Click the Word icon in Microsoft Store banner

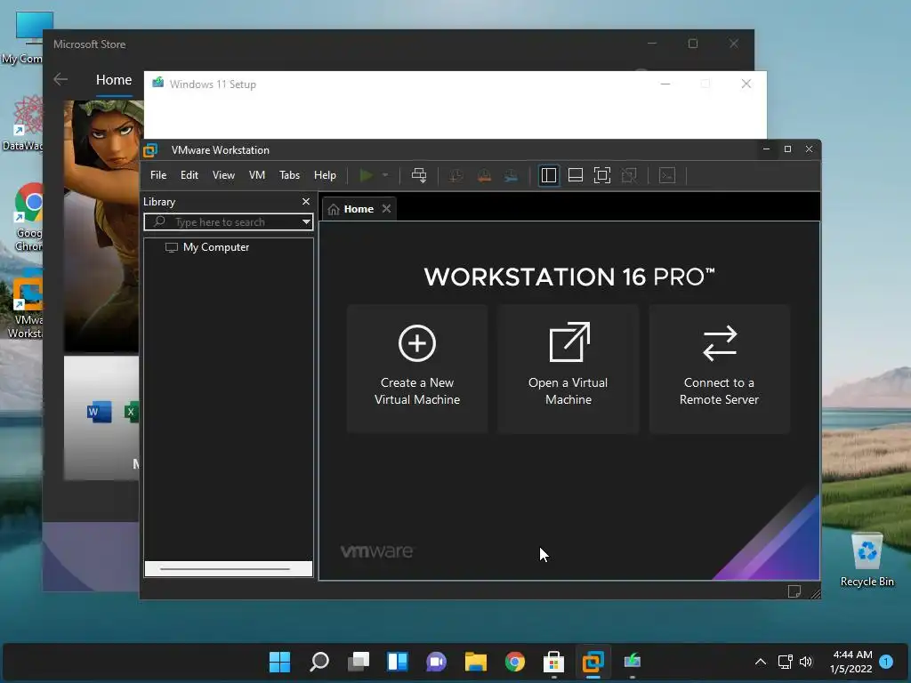point(99,412)
